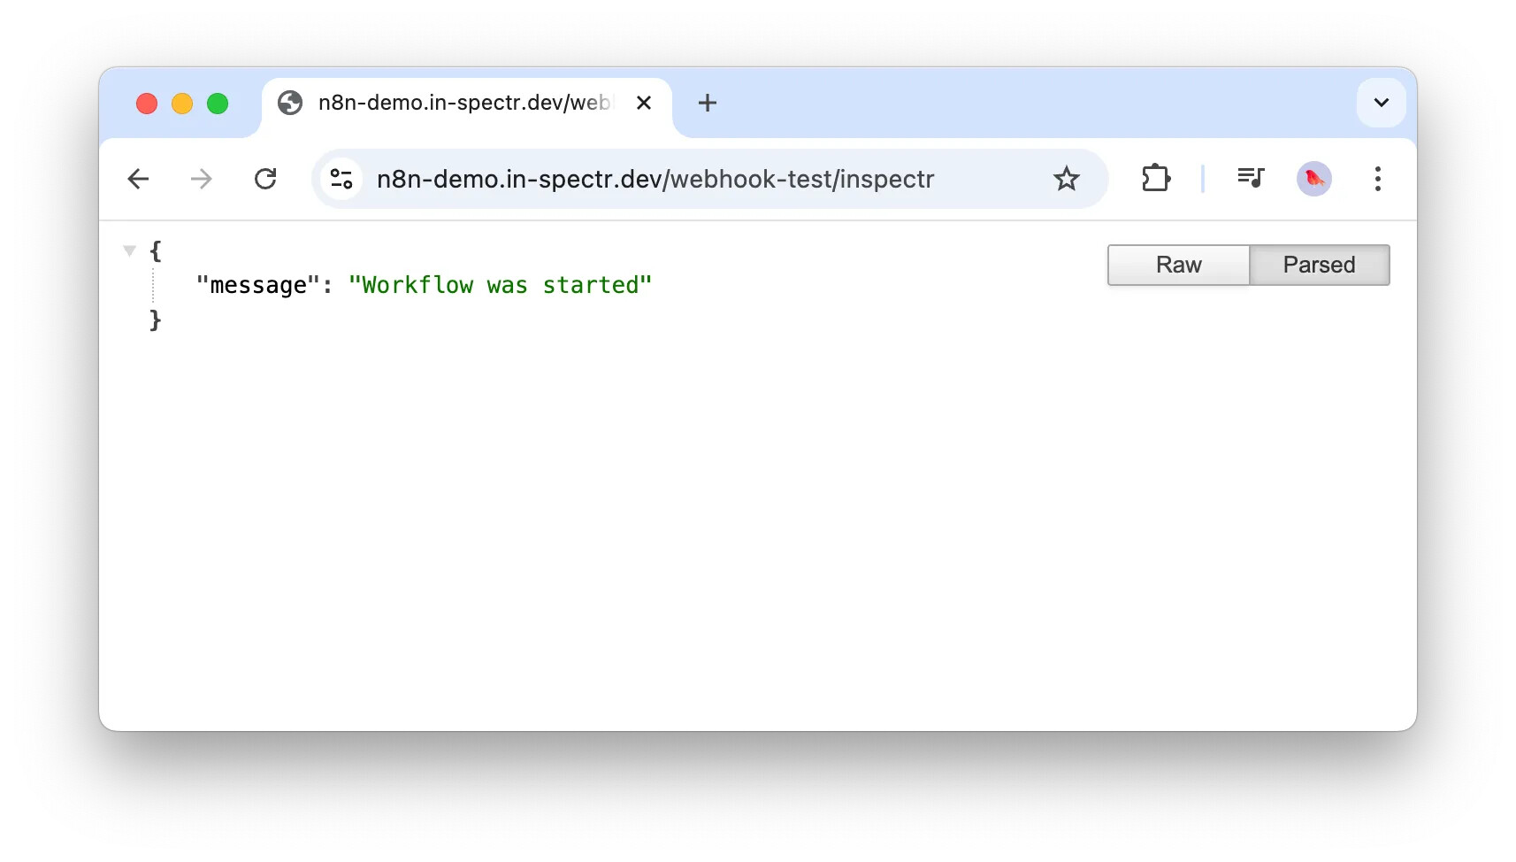1516x862 pixels.
Task: Click the address bar URL
Action: [x=655, y=180]
